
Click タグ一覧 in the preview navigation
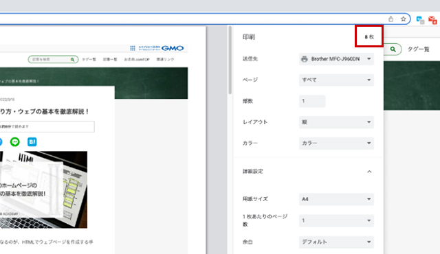click(89, 59)
